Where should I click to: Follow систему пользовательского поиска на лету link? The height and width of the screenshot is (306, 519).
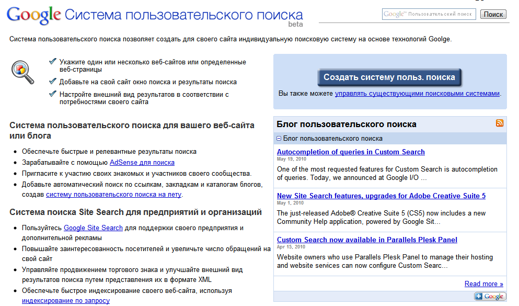tap(113, 195)
